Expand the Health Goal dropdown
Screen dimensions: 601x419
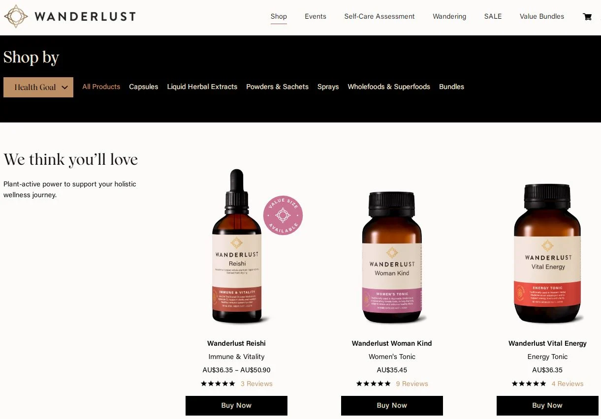pyautogui.click(x=38, y=87)
